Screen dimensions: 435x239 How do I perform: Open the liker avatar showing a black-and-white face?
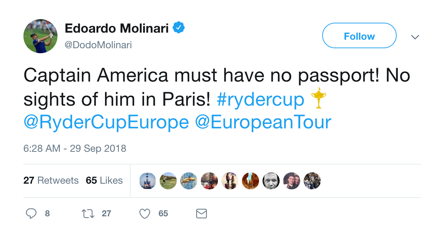tap(271, 181)
